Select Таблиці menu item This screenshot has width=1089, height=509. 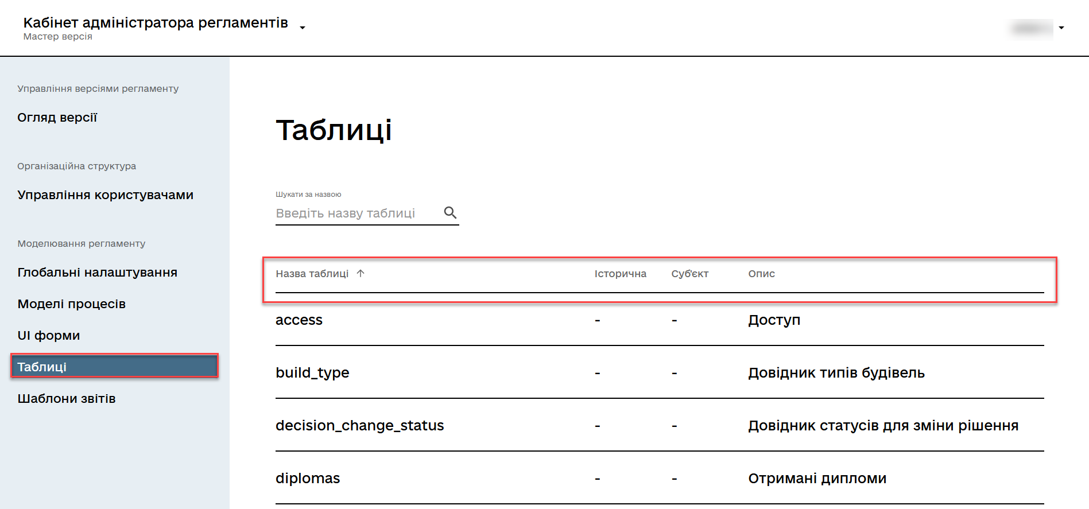point(114,366)
